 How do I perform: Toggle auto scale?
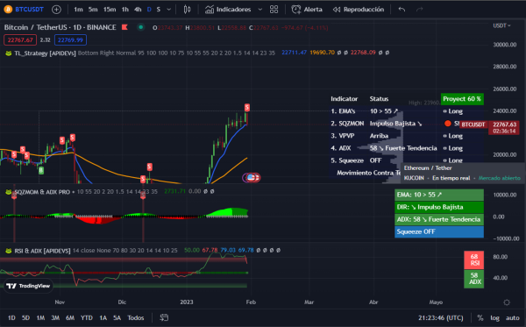(x=512, y=317)
